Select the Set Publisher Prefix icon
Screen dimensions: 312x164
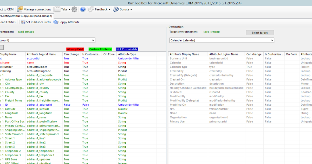pos(23,22)
